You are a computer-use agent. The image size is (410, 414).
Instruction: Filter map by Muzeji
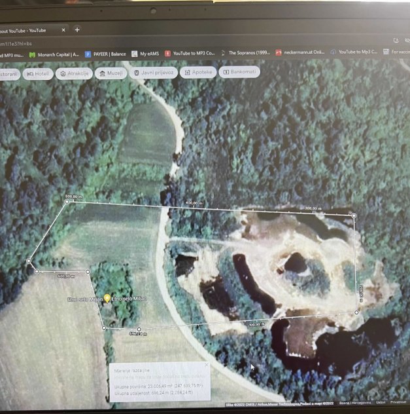pyautogui.click(x=111, y=73)
